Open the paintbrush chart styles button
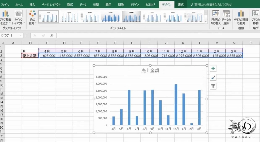 [213, 77]
